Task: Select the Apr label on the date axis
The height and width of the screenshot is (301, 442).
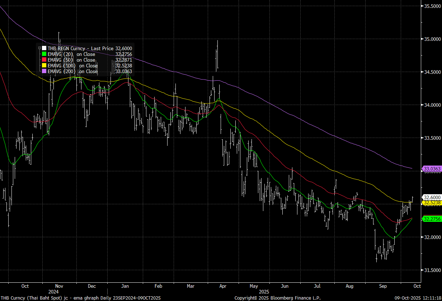Action: point(223,286)
